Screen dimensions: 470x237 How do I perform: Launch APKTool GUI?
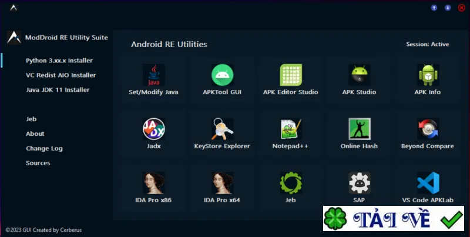222,80
